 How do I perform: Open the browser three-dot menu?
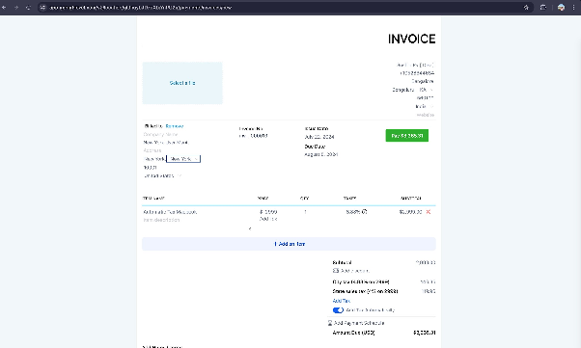[x=573, y=7]
